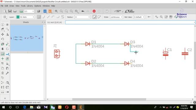Select the Paste tool
The image size is (196, 110).
coord(7,68)
